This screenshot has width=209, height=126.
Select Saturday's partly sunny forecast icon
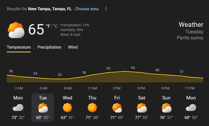142,108
